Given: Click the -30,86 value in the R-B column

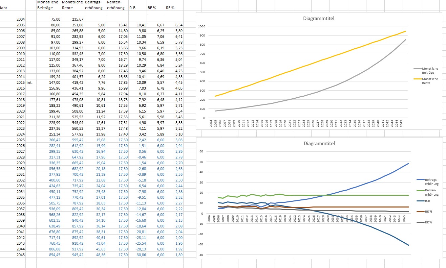Looking at the screenshot, I should (140, 255).
